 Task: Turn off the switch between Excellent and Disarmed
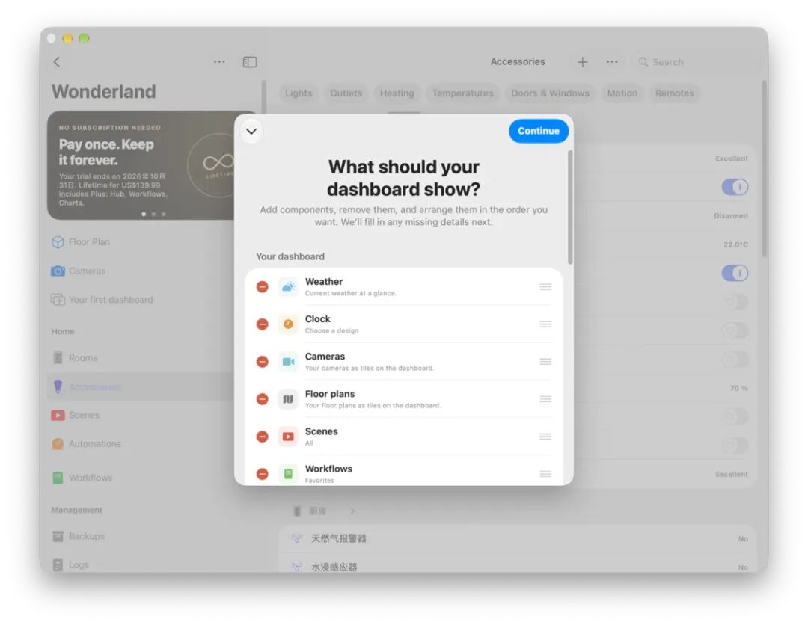735,187
